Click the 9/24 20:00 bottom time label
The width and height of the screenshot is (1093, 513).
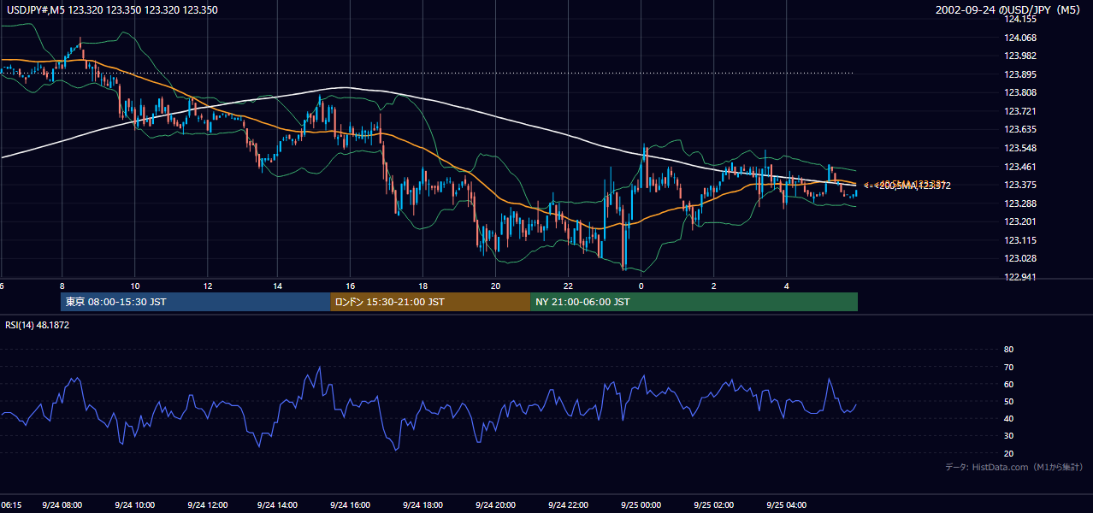pos(496,505)
